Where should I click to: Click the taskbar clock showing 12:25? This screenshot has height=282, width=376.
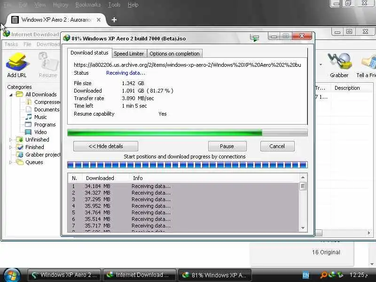pyautogui.click(x=359, y=275)
